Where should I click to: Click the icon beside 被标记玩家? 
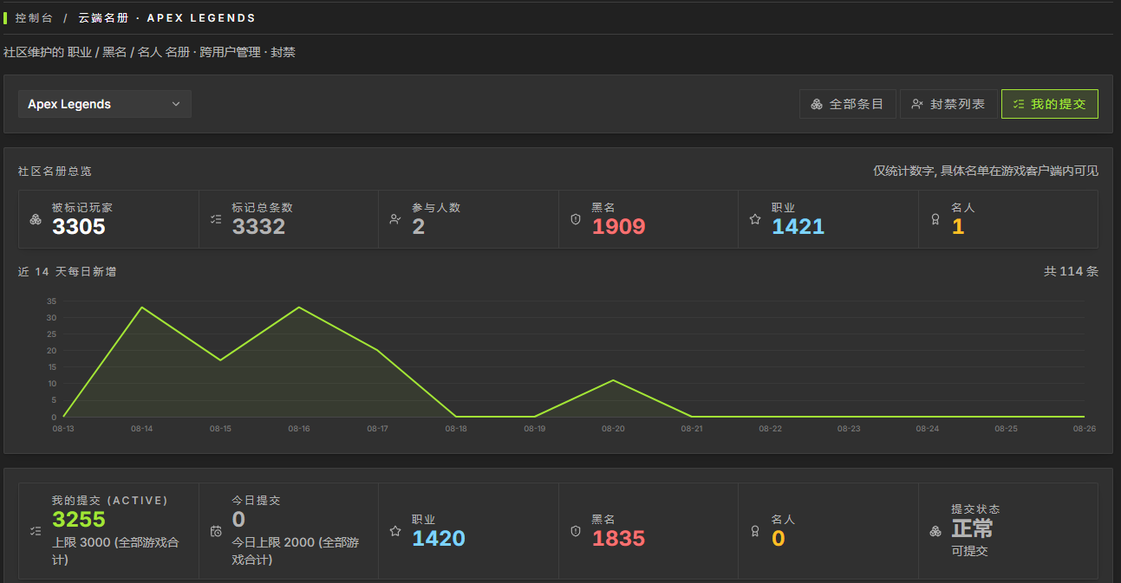pos(36,219)
